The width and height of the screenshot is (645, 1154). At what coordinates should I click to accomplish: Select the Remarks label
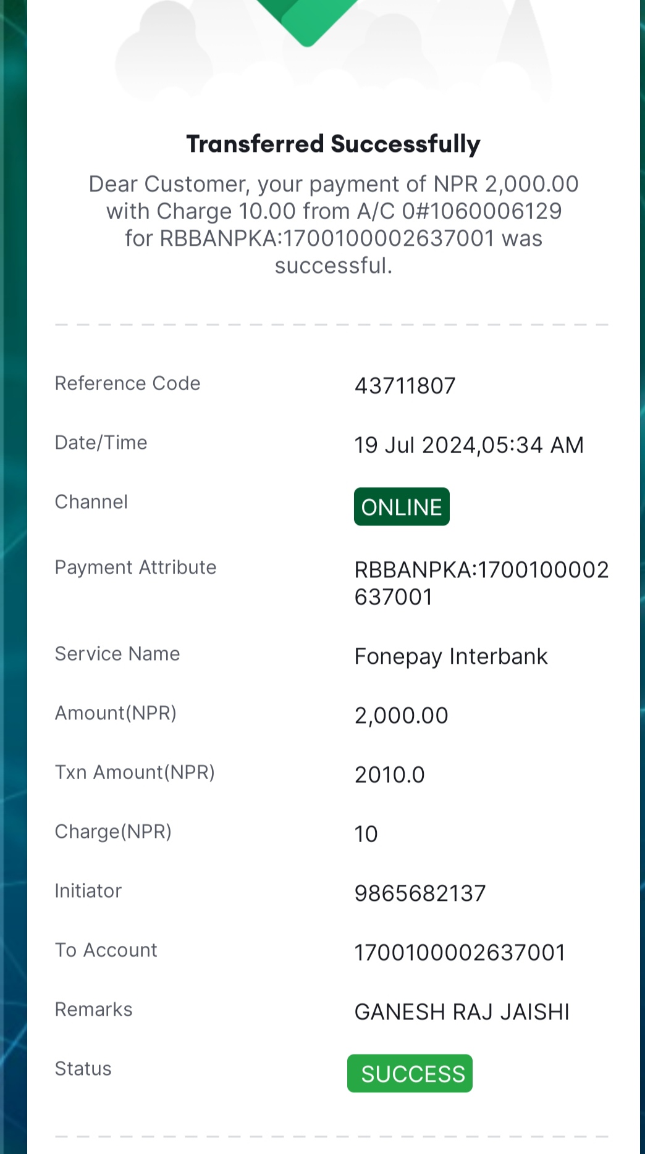pos(94,1010)
